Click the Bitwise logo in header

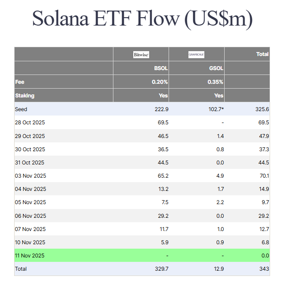[141, 55]
